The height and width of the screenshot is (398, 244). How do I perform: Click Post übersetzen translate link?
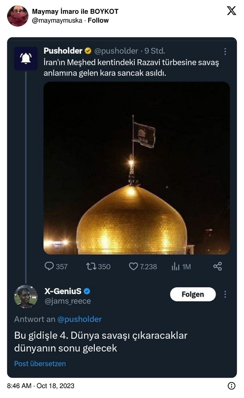point(40,363)
